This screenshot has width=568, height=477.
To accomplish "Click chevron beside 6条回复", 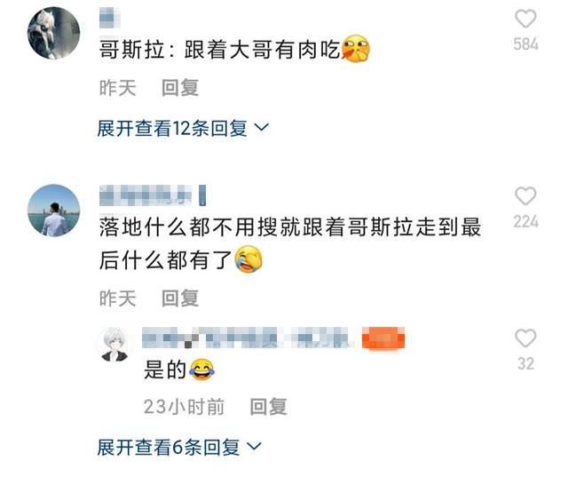I will [254, 446].
